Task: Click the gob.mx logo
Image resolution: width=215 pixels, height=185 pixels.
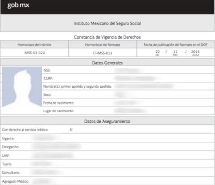Action: coord(18,5)
